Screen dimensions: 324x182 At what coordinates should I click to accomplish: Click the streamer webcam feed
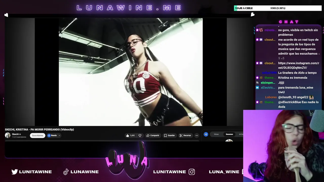coord(283,146)
